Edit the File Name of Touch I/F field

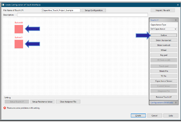coord(61,10)
